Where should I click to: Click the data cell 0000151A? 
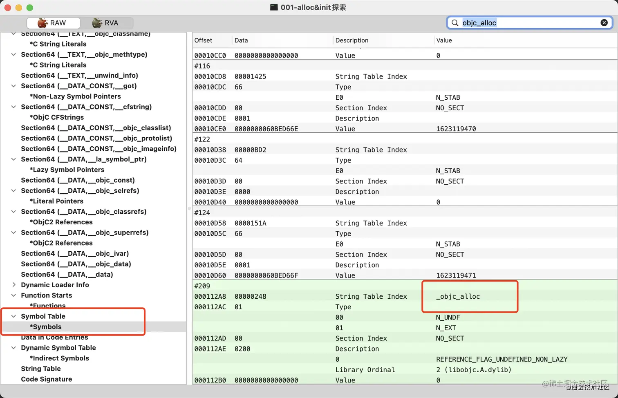pos(250,223)
